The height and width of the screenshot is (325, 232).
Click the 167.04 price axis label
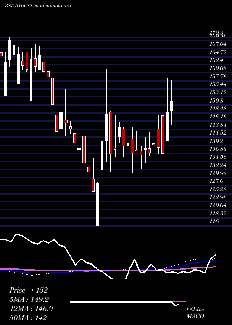coord(218,44)
